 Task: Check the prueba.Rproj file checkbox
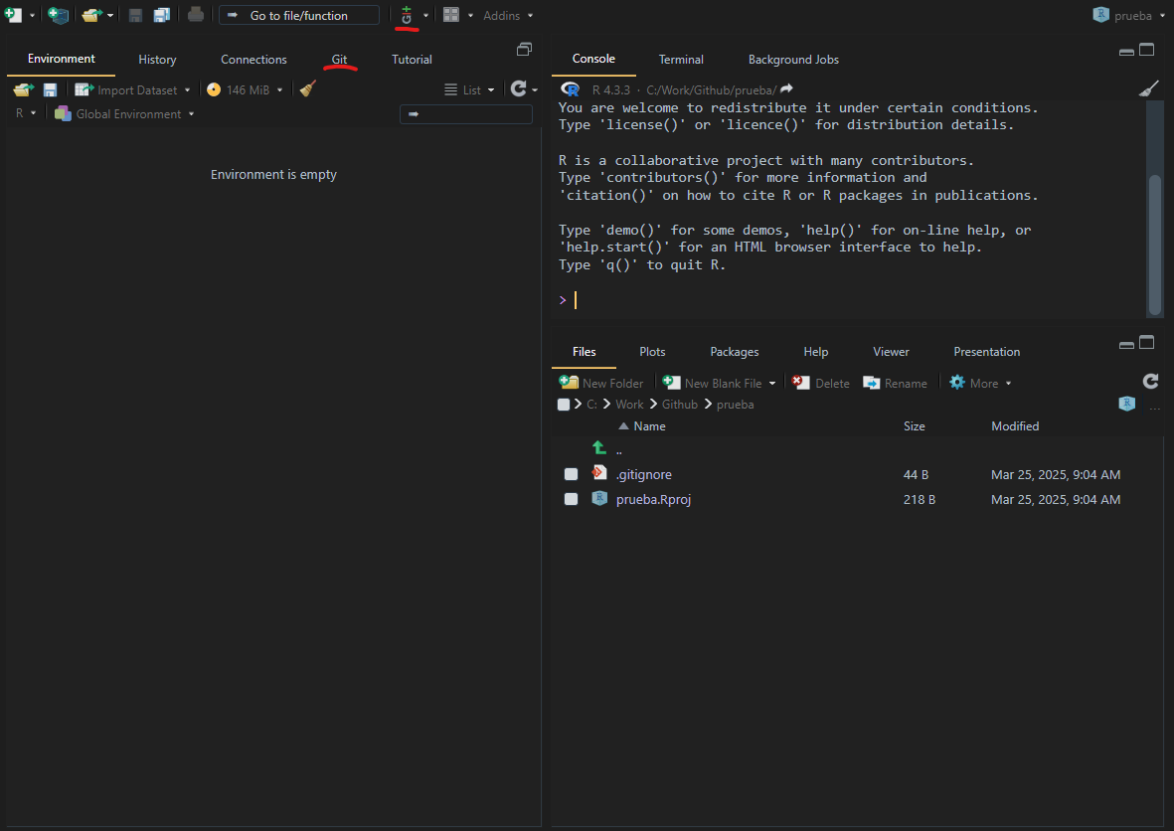pyautogui.click(x=572, y=499)
